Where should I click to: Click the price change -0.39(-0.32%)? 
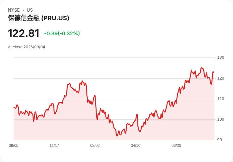62,33
